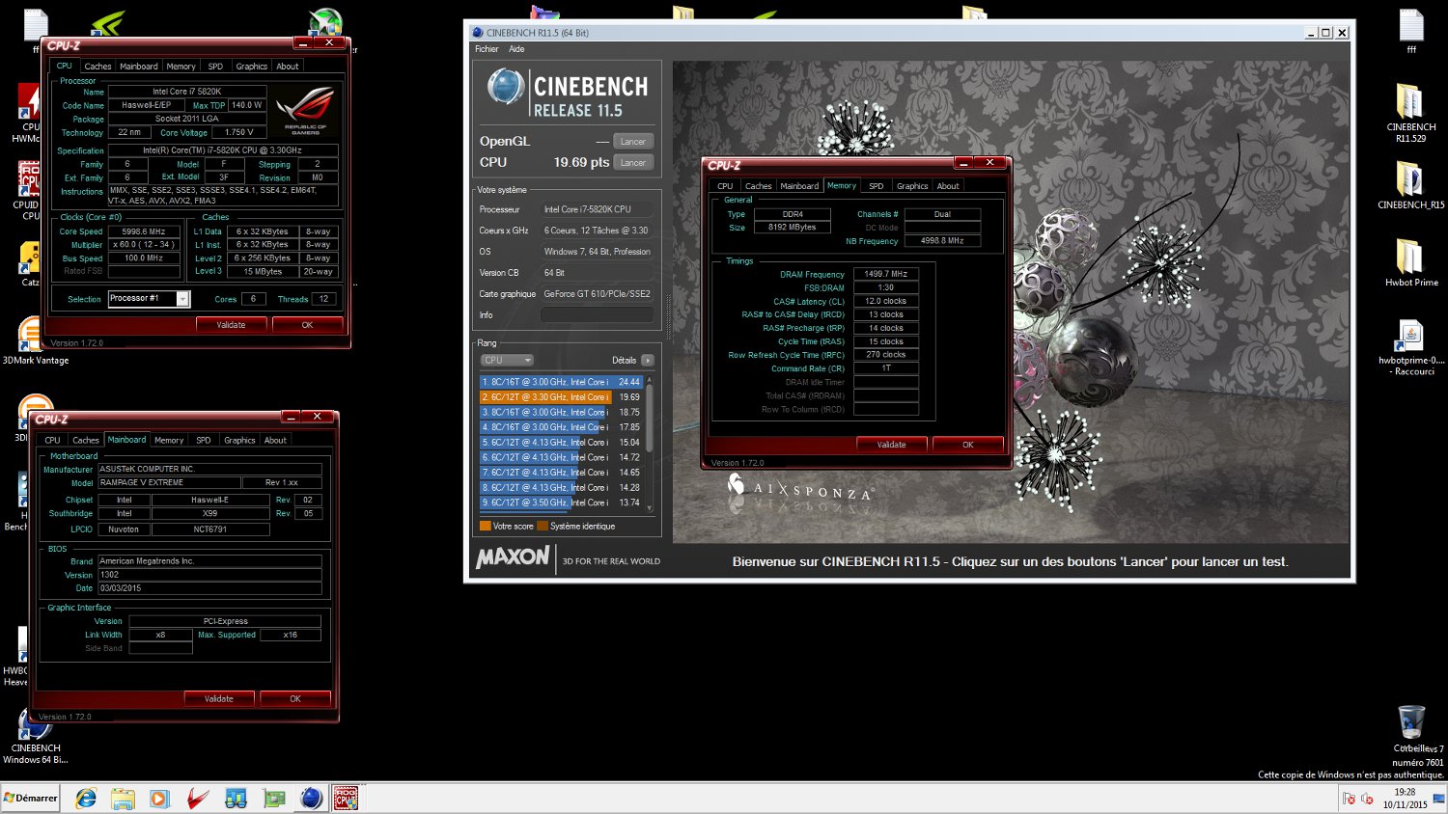
Task: Open Mainboard tab in Memory CPU-Z window
Action: [x=799, y=186]
